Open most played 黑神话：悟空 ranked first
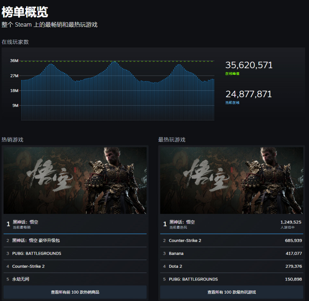 coord(232,224)
